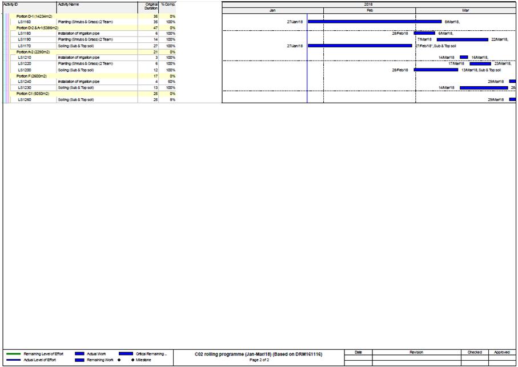Click activity ID LS1190
The image size is (518, 367).
coord(24,39)
